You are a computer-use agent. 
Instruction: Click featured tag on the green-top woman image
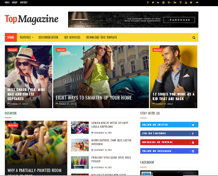coord(61,50)
